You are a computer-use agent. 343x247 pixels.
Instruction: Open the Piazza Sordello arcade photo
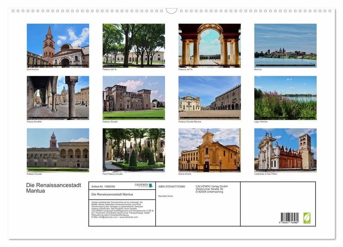pos(58,98)
